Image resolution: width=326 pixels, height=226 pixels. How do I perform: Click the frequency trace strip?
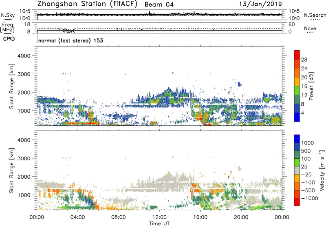point(159,28)
